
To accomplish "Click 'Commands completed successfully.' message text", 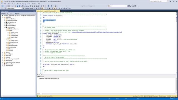I will [x=49, y=78].
